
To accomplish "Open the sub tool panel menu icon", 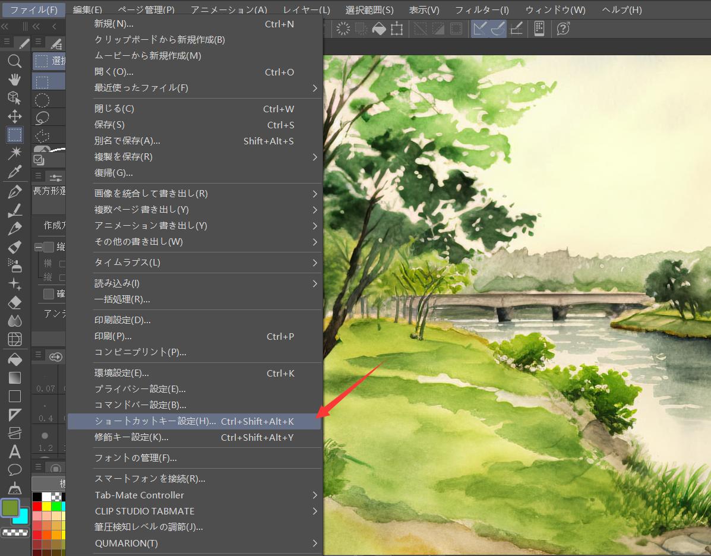I will click(38, 42).
